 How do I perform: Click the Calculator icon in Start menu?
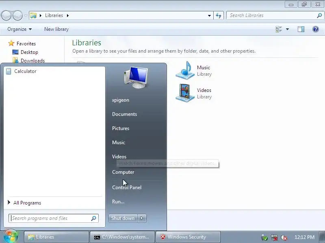pos(9,71)
